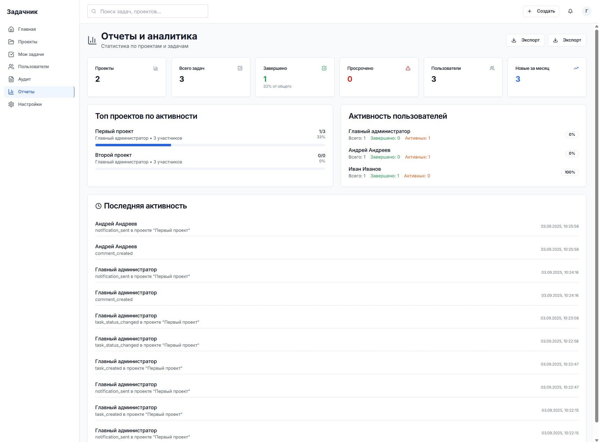
Task: Click the checkbox icon in Всего задач card
Action: click(240, 68)
